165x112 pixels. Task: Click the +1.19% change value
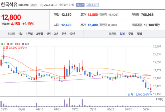pyautogui.click(x=28, y=24)
